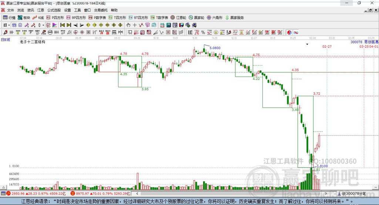Click the black left arrow icon
Image resolution: width=379 pixels, height=205 pixels.
point(76,25)
